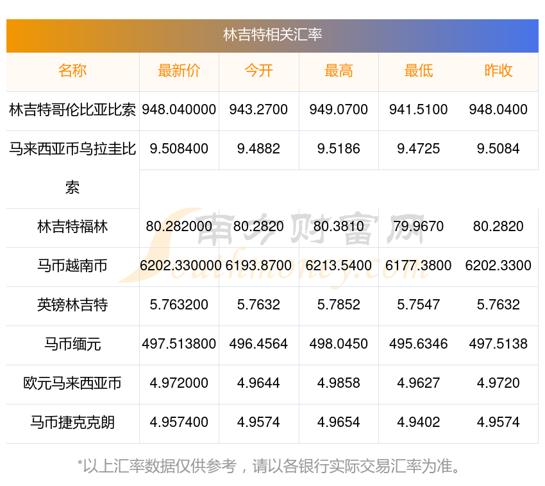Click the 马币越南币 row name
This screenshot has width=545, height=486.
coord(72,266)
